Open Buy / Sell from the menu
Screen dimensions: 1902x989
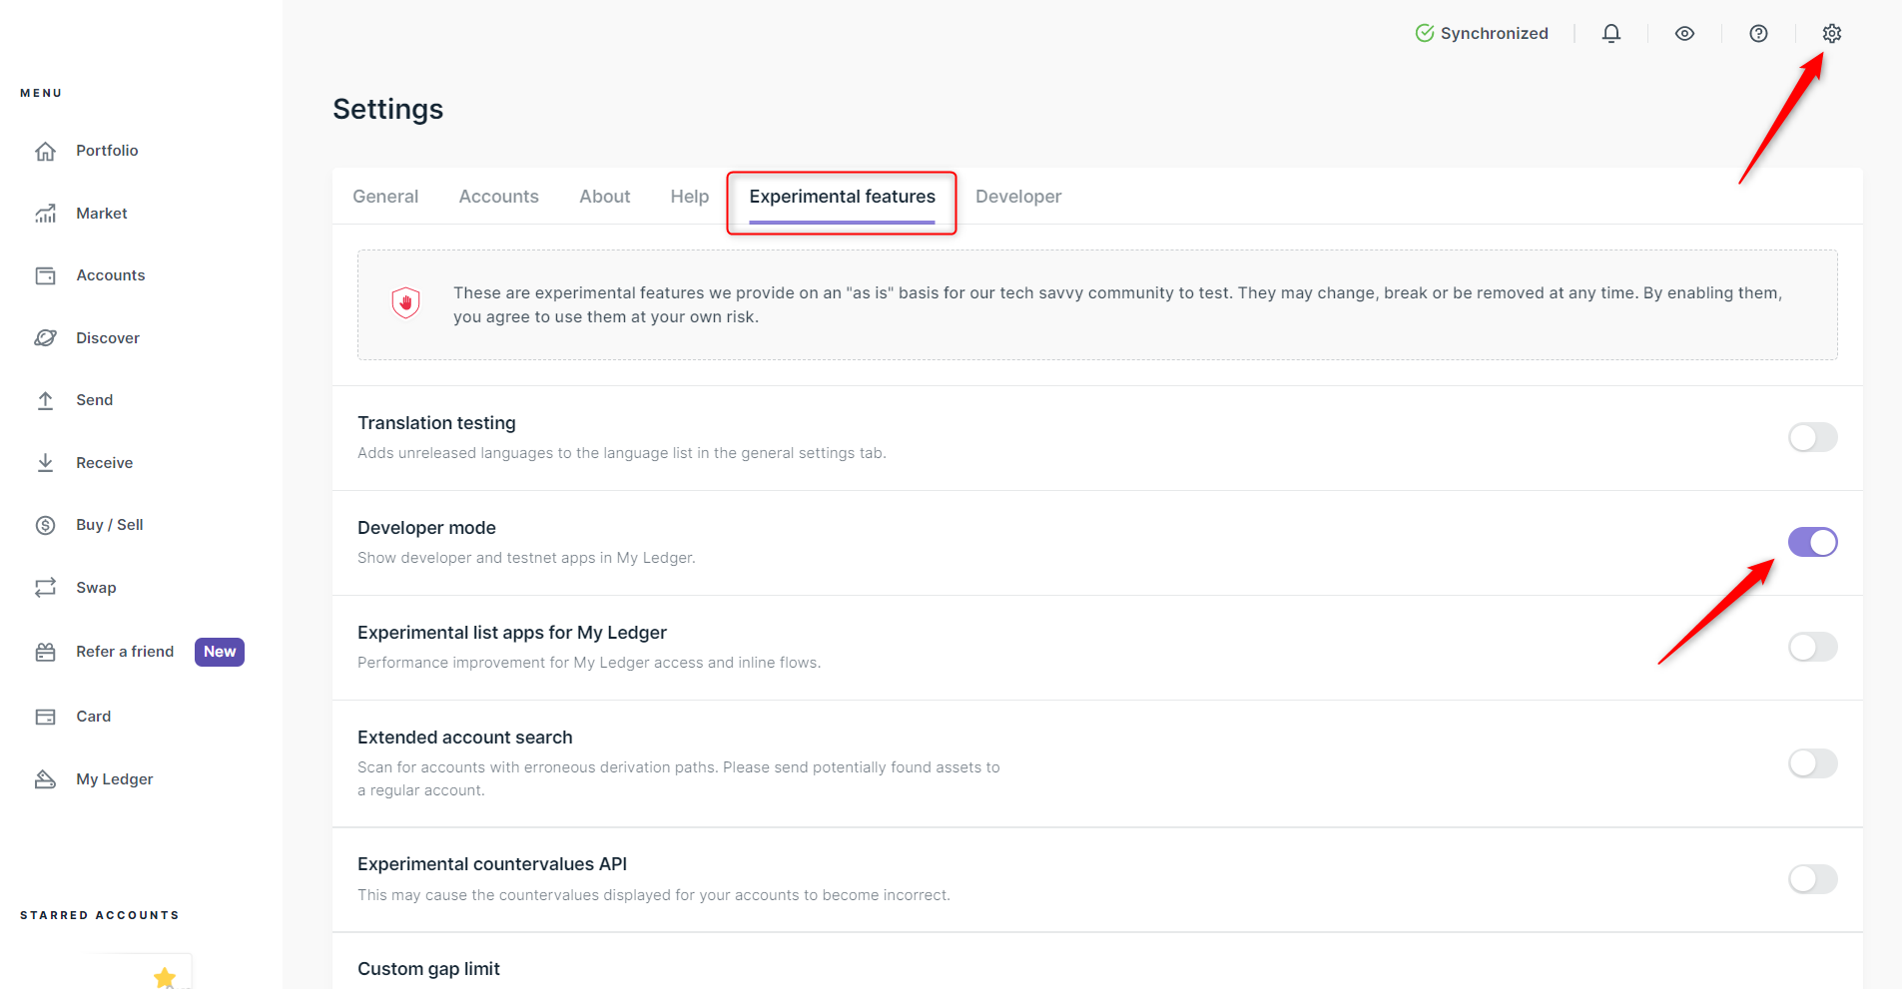click(110, 525)
